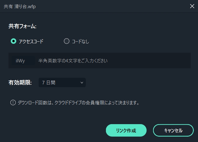
Task: Click the リンク作成 button
Action: point(126,130)
